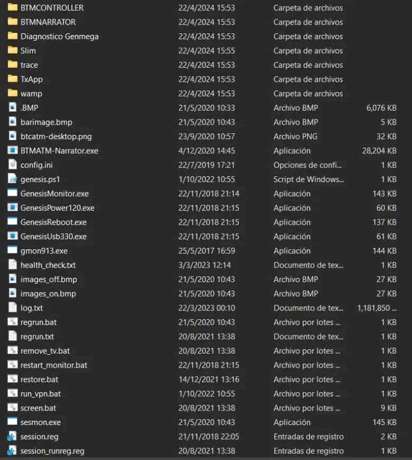Select the file named health_check.txt
412x460 pixels.
[48, 265]
